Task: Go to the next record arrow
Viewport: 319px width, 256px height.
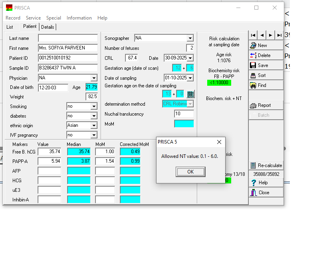Action: point(270,35)
